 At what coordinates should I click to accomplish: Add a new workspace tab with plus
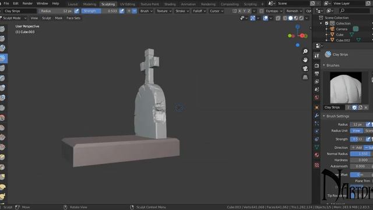pyautogui.click(x=262, y=4)
